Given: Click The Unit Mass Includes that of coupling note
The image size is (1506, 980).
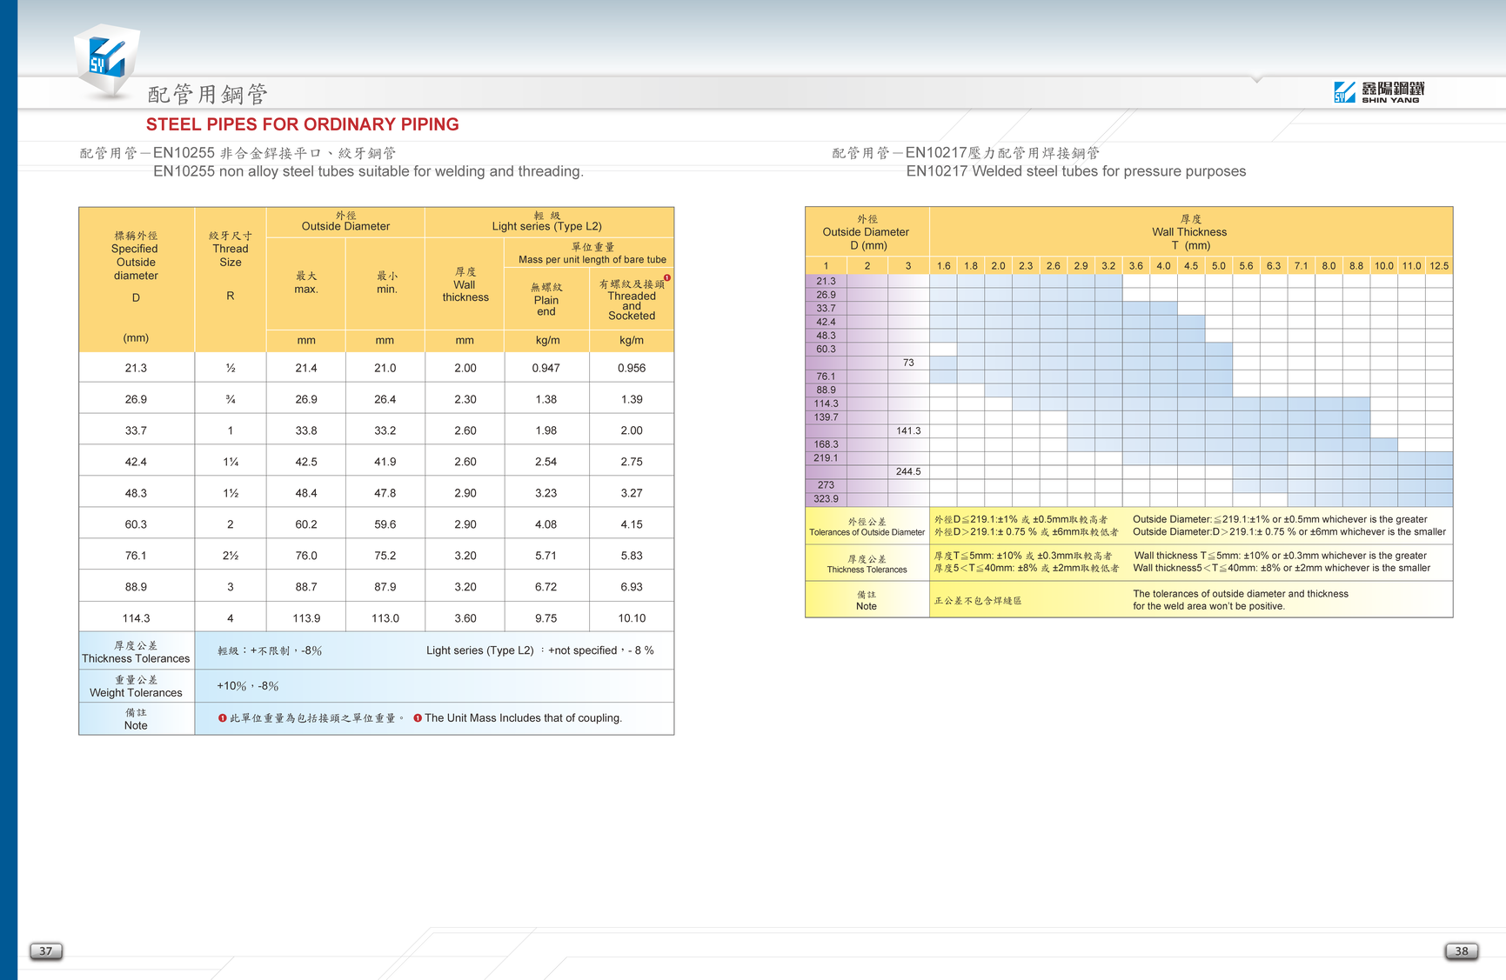Looking at the screenshot, I should pyautogui.click(x=523, y=718).
